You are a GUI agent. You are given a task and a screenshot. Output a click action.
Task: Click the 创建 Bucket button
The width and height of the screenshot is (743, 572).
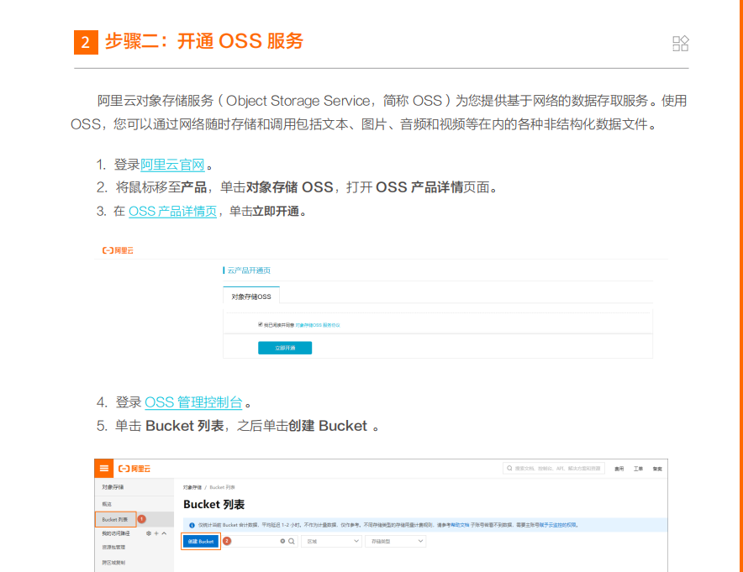click(201, 541)
